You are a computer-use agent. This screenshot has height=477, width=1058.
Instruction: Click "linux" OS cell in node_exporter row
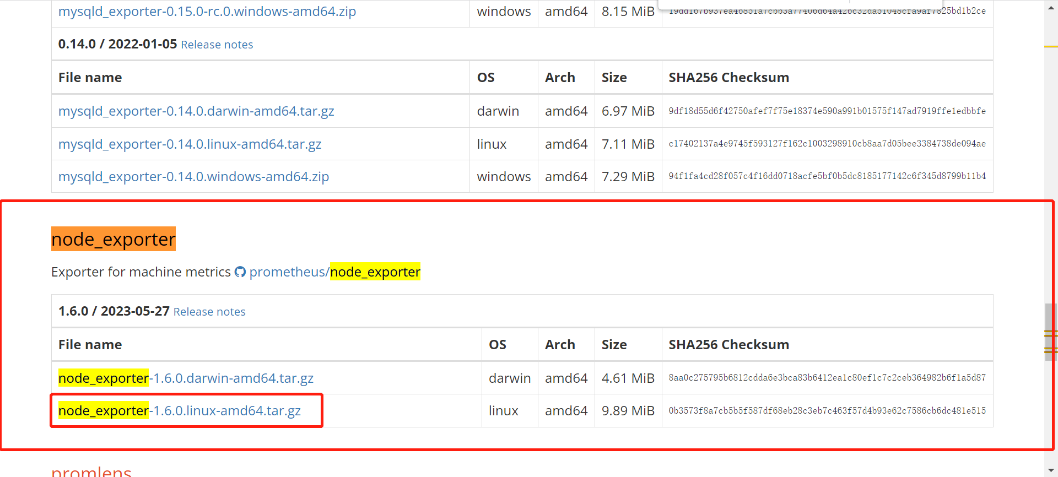pyautogui.click(x=504, y=410)
